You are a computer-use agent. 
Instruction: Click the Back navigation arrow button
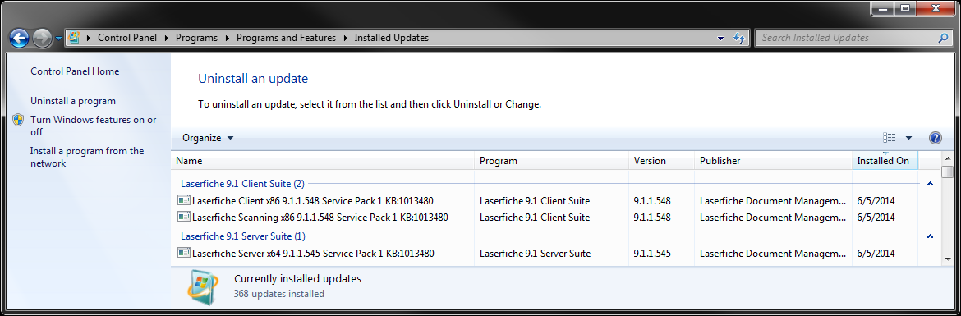[x=19, y=38]
